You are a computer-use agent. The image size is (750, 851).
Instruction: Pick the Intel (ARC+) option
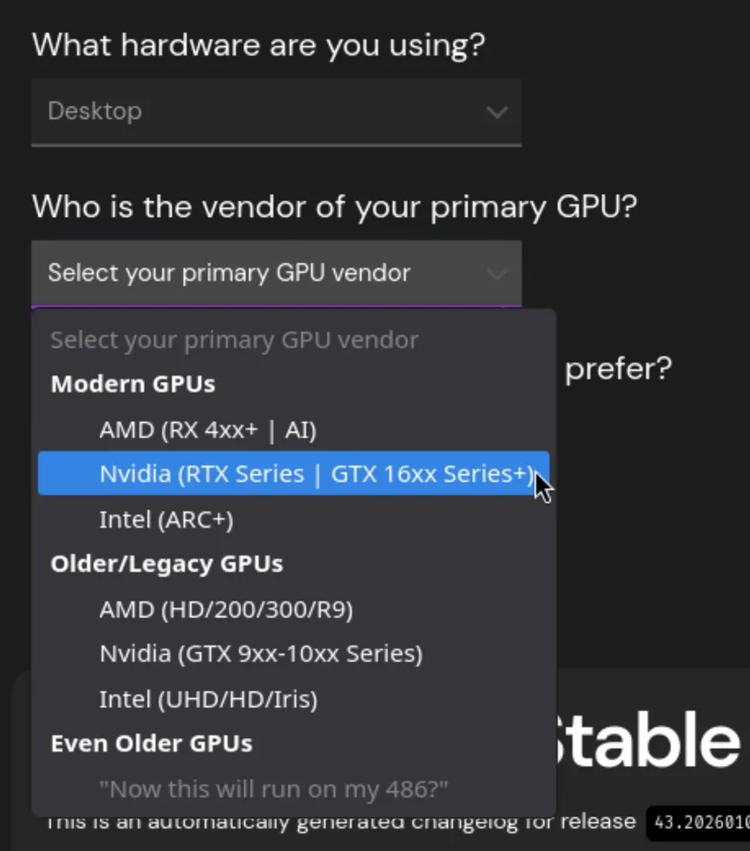(x=166, y=519)
